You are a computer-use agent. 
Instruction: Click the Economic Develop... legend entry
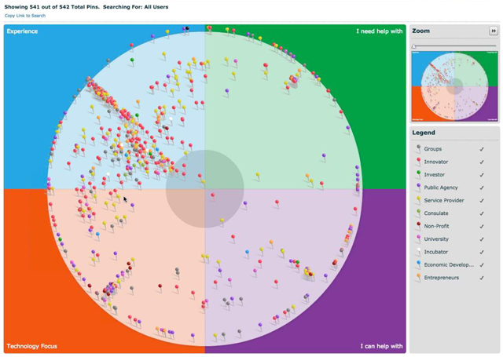coord(449,264)
